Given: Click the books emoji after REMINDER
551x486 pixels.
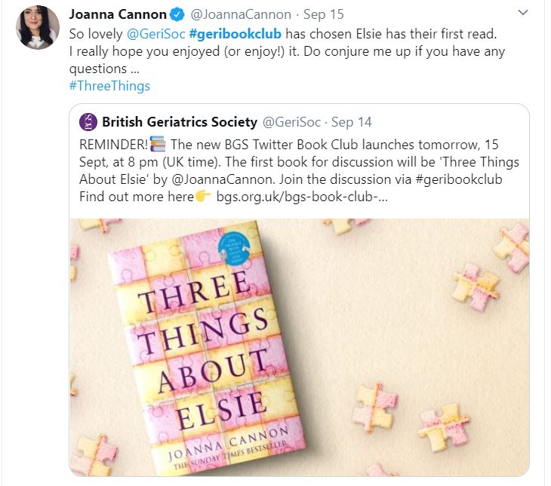Looking at the screenshot, I should pyautogui.click(x=157, y=144).
